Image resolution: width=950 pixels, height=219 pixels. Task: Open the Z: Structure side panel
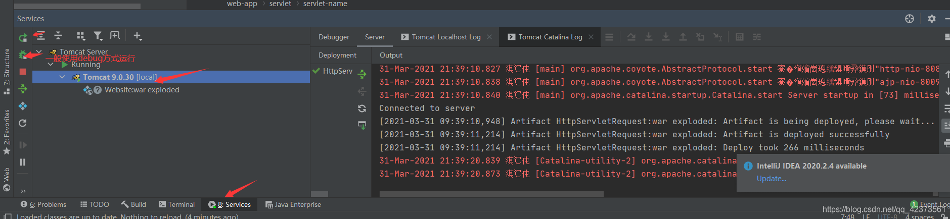tap(7, 72)
